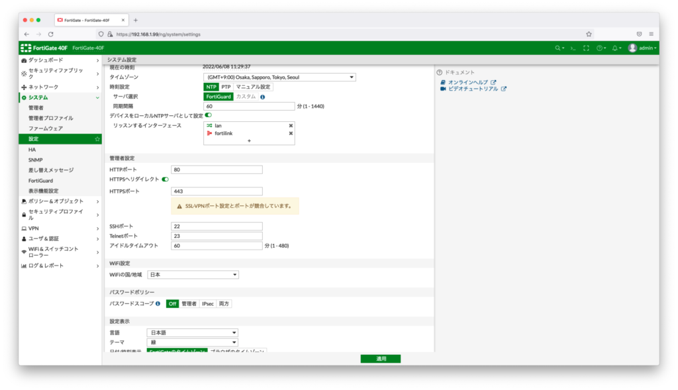The height and width of the screenshot is (390, 678).
Task: Expand the VPN menu
Action: [x=60, y=228]
